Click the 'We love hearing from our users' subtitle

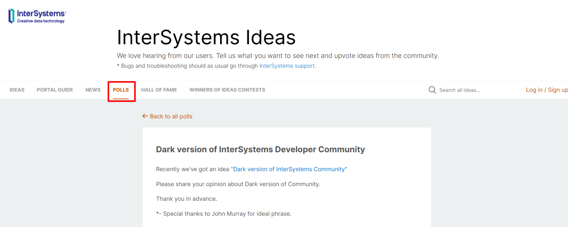click(x=278, y=56)
